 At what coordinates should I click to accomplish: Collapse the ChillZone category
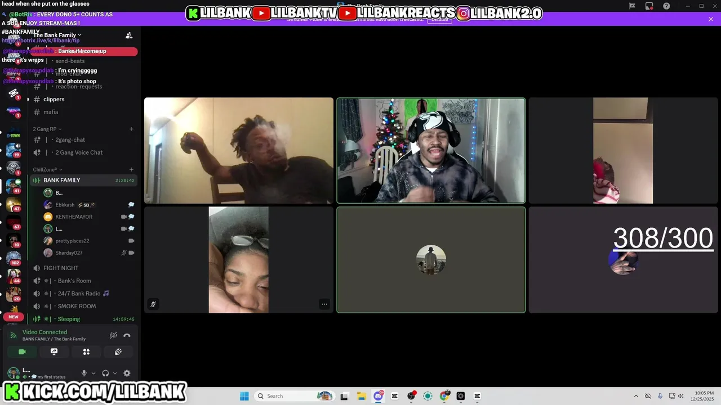point(47,169)
